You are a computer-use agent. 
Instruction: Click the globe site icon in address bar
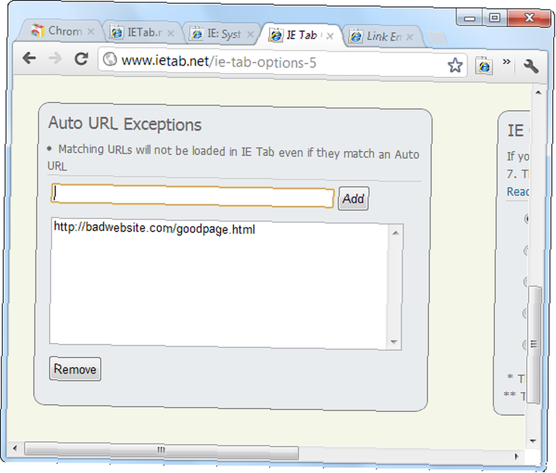(x=110, y=59)
